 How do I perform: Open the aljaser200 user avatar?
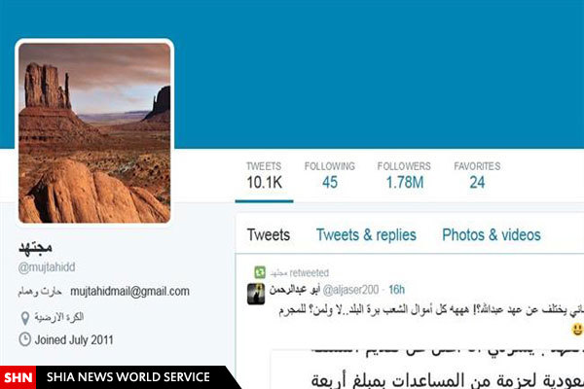(x=256, y=294)
